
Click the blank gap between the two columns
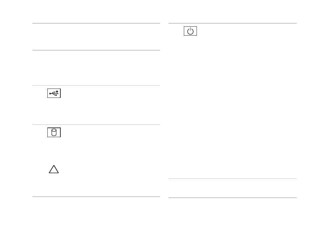click(x=164, y=110)
